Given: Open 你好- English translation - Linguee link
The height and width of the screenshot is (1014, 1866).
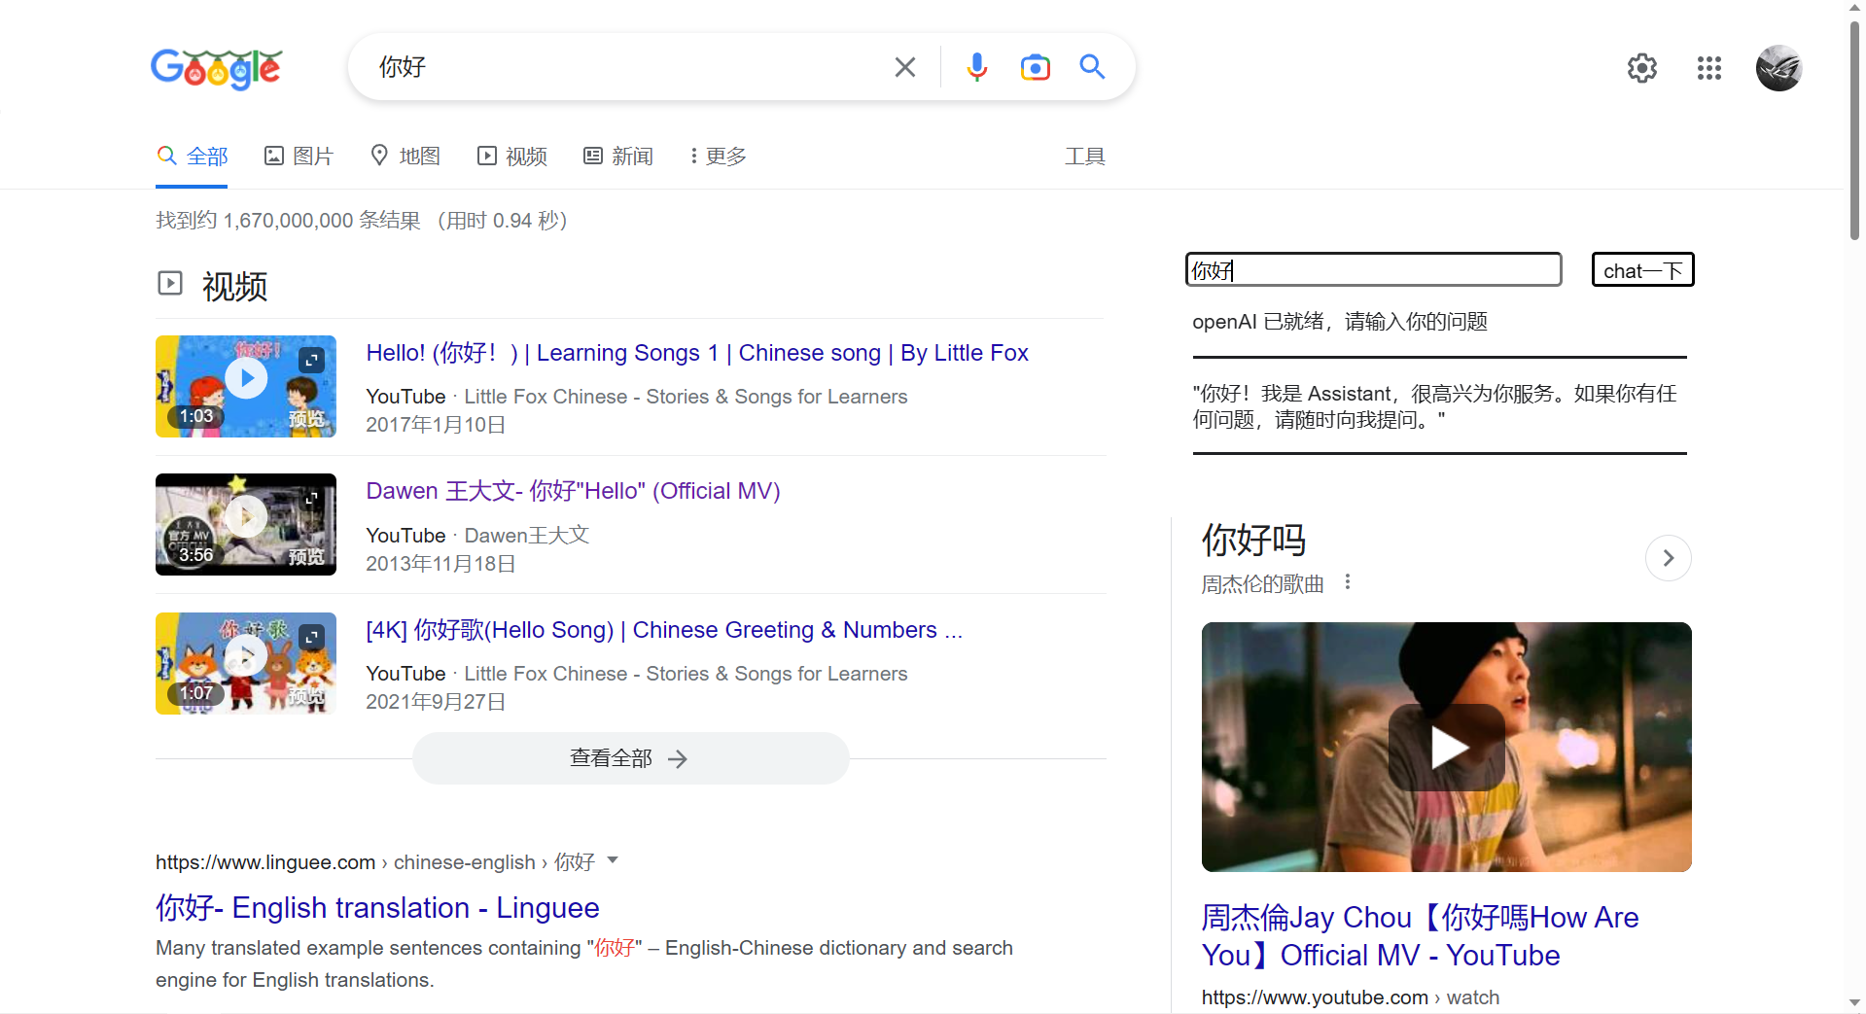Looking at the screenshot, I should click(377, 908).
